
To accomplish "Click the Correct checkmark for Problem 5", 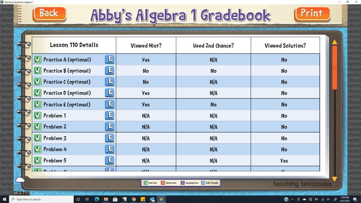I will click(37, 160).
